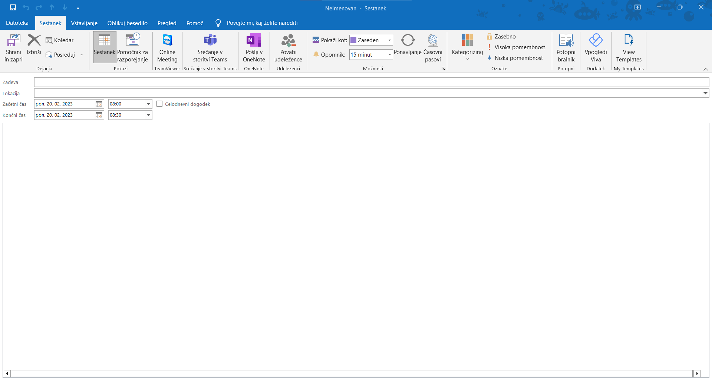Open the 08:00 start time dropdown

(x=148, y=104)
